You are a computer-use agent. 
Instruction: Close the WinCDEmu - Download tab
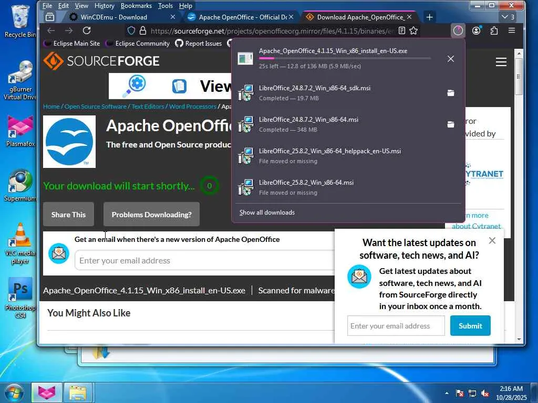tap(172, 17)
